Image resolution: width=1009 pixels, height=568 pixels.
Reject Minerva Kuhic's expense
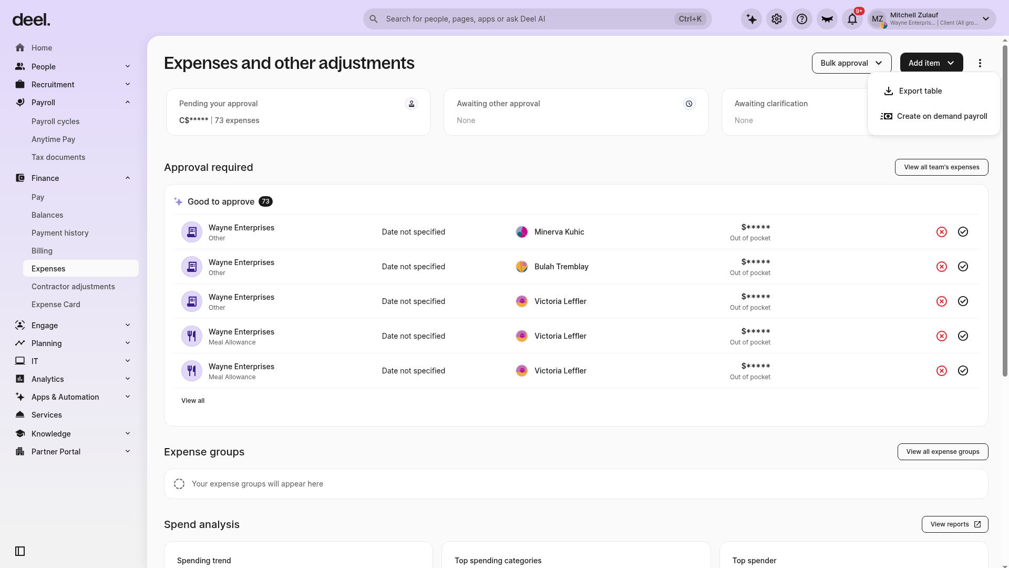[x=942, y=232]
